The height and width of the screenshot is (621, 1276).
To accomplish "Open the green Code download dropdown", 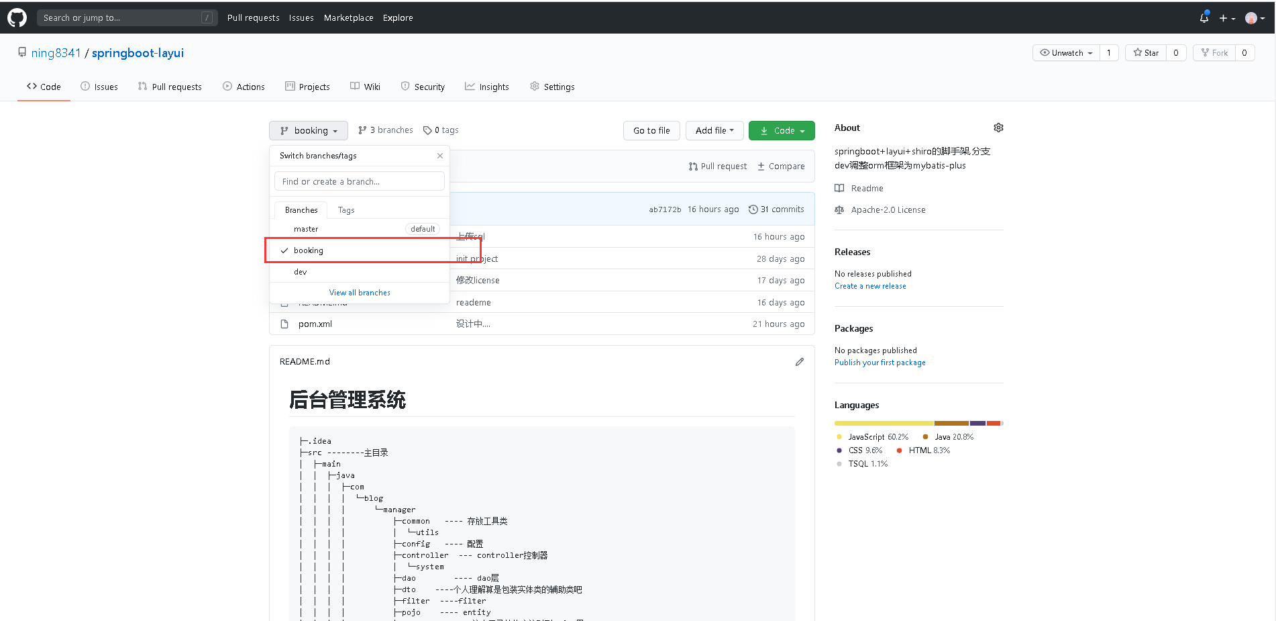I will point(781,130).
